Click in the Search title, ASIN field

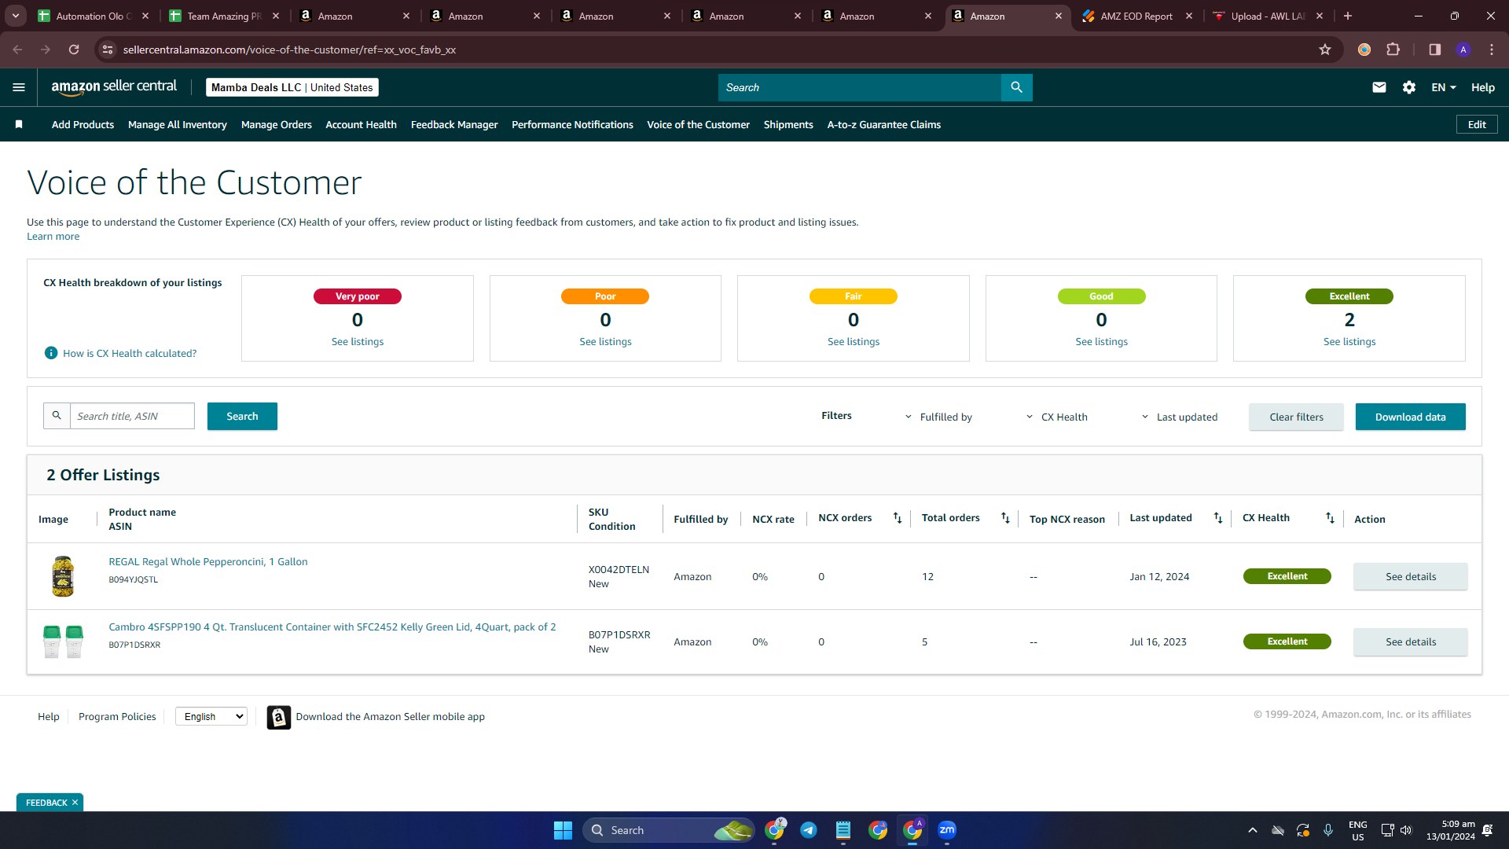point(132,416)
